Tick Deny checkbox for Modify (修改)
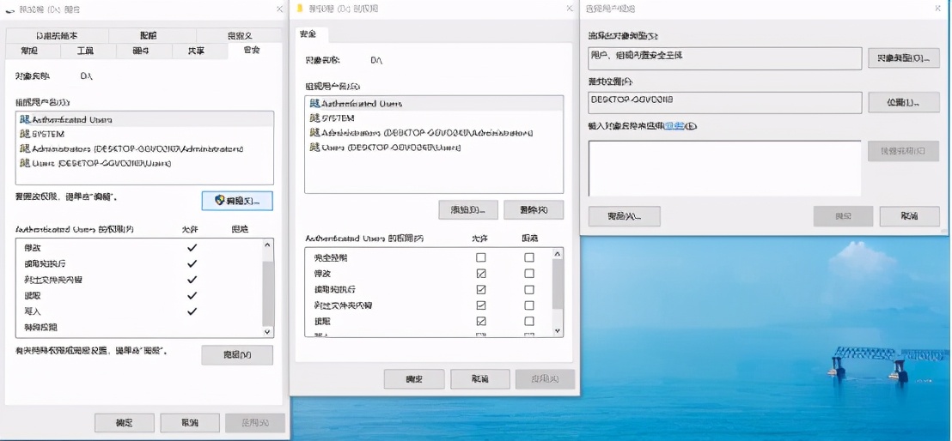This screenshot has width=952, height=441. pyautogui.click(x=529, y=274)
